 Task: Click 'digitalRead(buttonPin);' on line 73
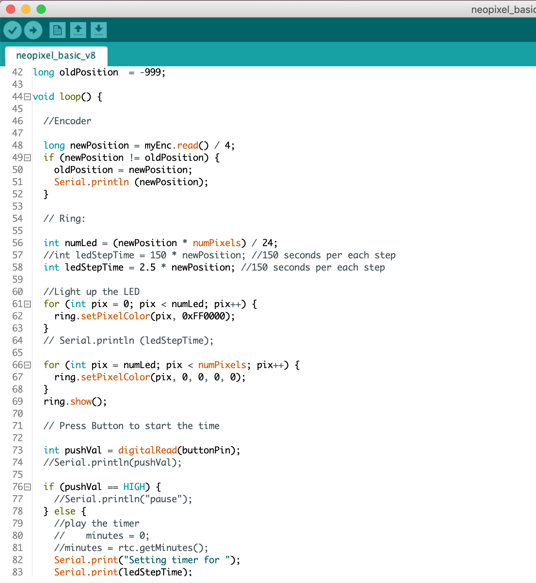(179, 450)
